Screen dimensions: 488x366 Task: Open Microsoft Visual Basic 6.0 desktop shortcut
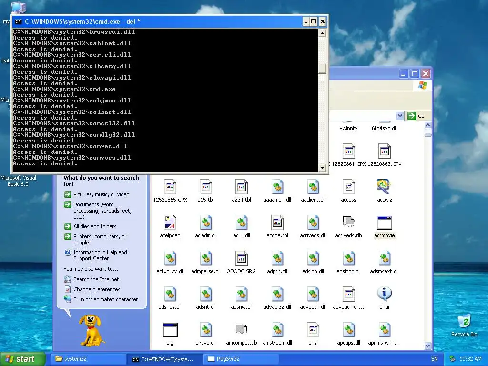(18, 181)
